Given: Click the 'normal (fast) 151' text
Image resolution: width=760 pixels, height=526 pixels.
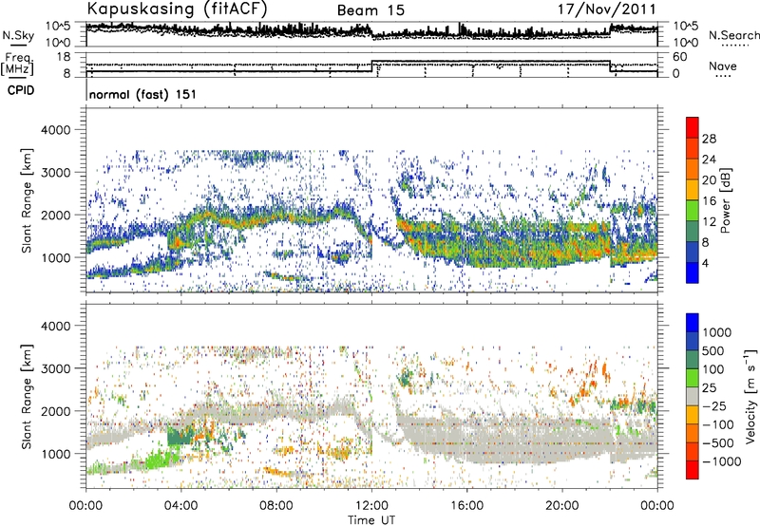Looking at the screenshot, I should 143,94.
